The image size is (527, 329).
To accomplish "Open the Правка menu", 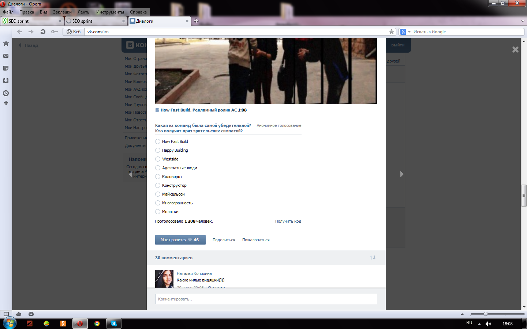I will [27, 12].
